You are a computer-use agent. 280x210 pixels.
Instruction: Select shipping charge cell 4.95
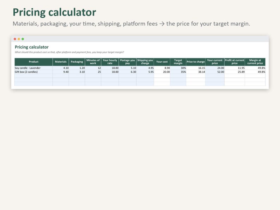145,68
